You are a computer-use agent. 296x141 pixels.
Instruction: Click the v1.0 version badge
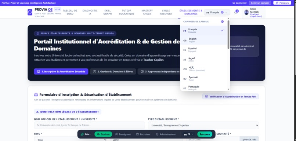pyautogui.click(x=57, y=9)
